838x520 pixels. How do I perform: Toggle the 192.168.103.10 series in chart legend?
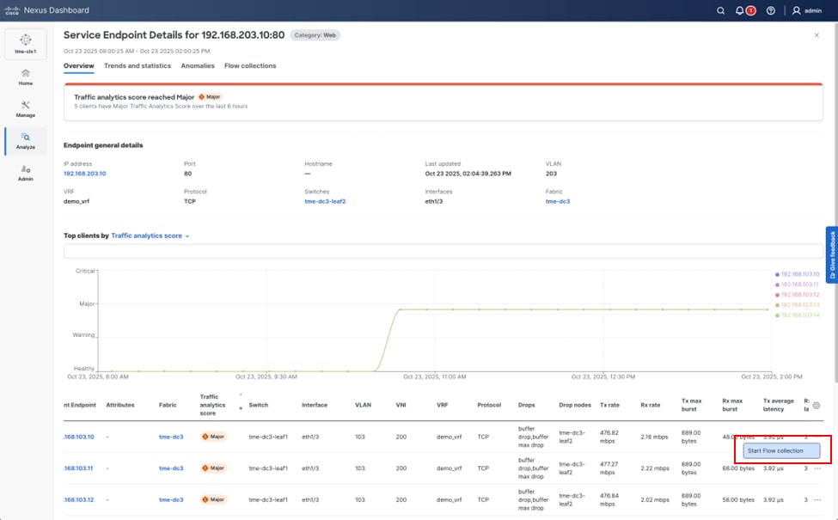click(x=799, y=274)
